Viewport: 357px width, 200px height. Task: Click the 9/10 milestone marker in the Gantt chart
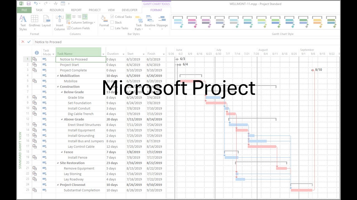click(x=312, y=70)
